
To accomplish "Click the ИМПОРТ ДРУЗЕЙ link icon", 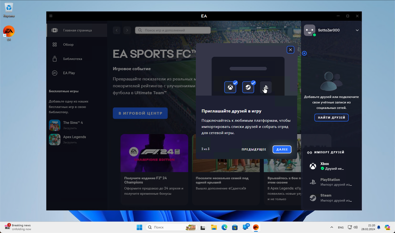I will 310,152.
